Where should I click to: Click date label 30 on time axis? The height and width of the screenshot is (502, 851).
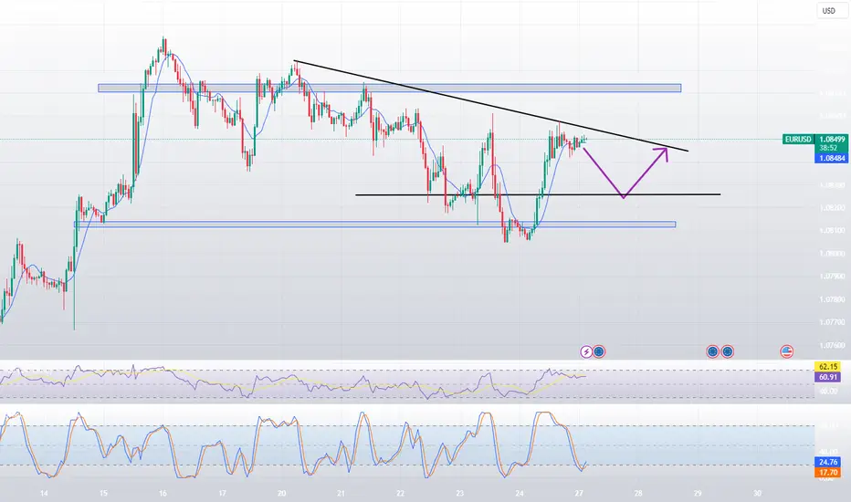tap(757, 493)
